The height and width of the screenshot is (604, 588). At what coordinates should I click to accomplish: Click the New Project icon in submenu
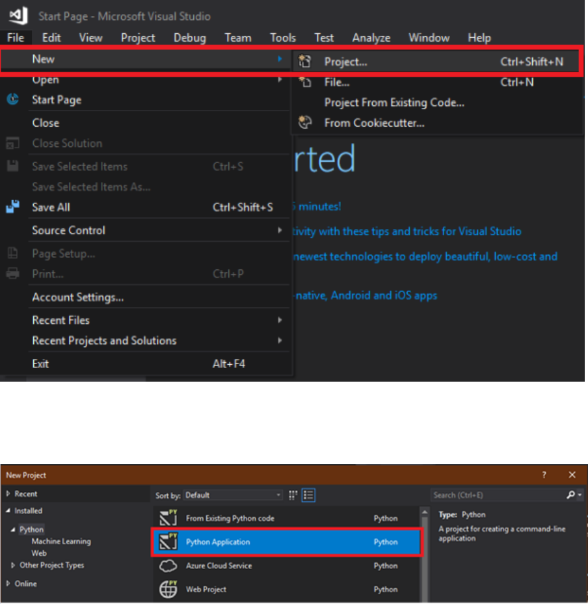[x=305, y=61]
